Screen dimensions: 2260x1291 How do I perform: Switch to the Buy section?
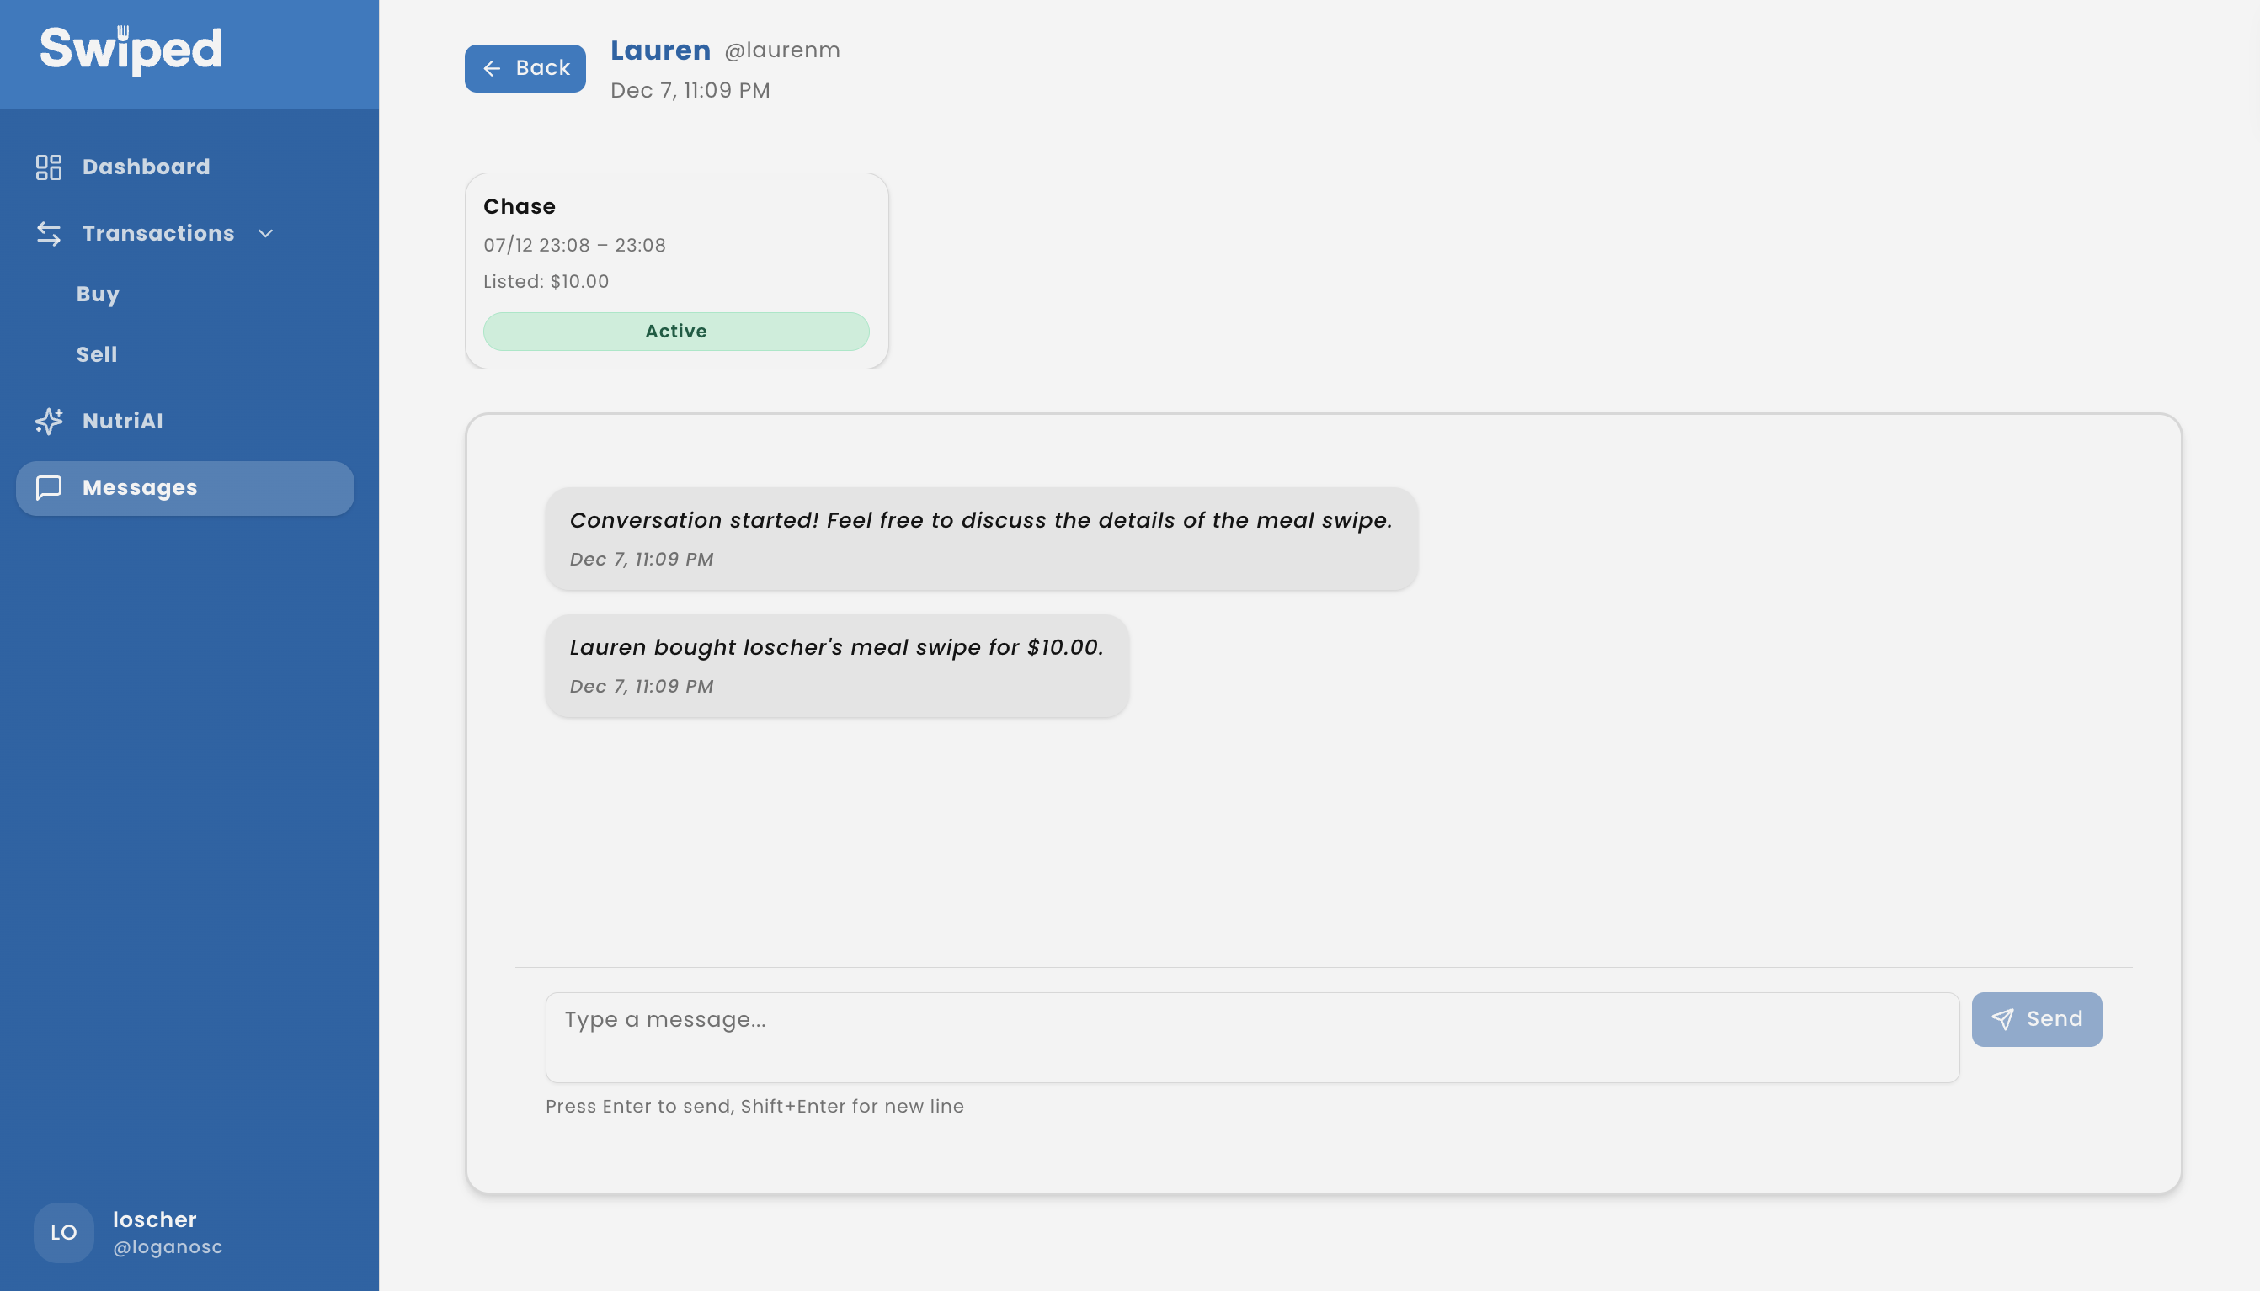click(x=98, y=294)
